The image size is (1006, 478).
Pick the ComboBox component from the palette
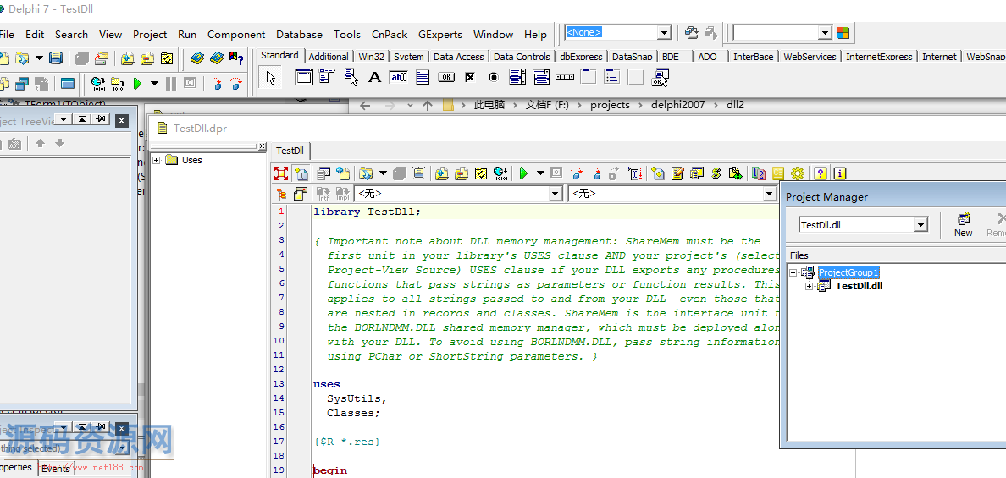pos(541,78)
